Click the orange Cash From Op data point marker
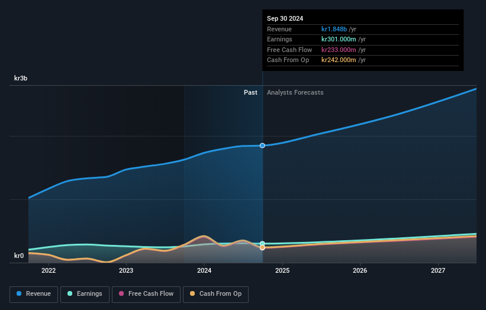 pyautogui.click(x=262, y=248)
